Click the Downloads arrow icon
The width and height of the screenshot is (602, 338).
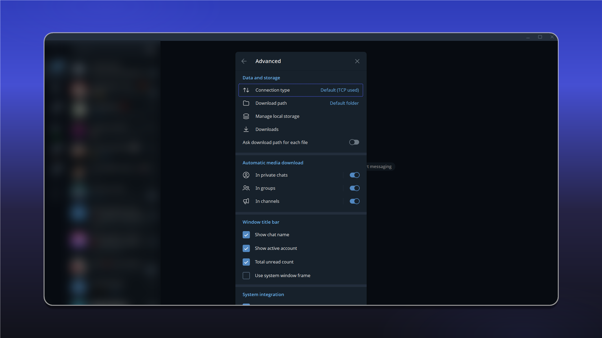coord(246,129)
